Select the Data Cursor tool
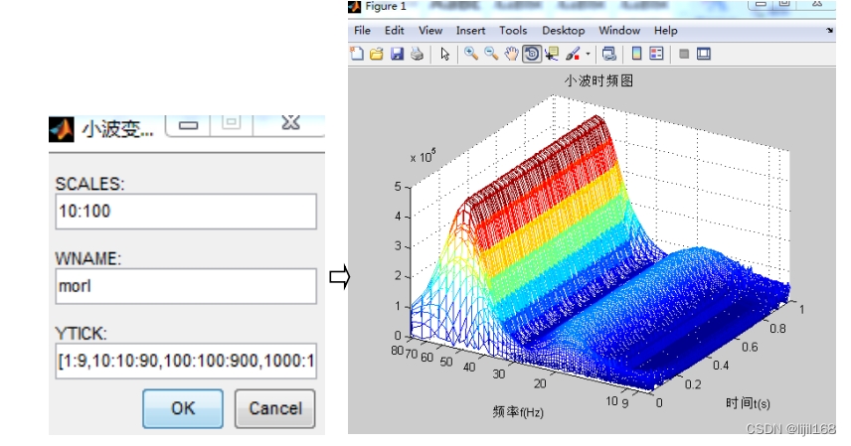 552,54
